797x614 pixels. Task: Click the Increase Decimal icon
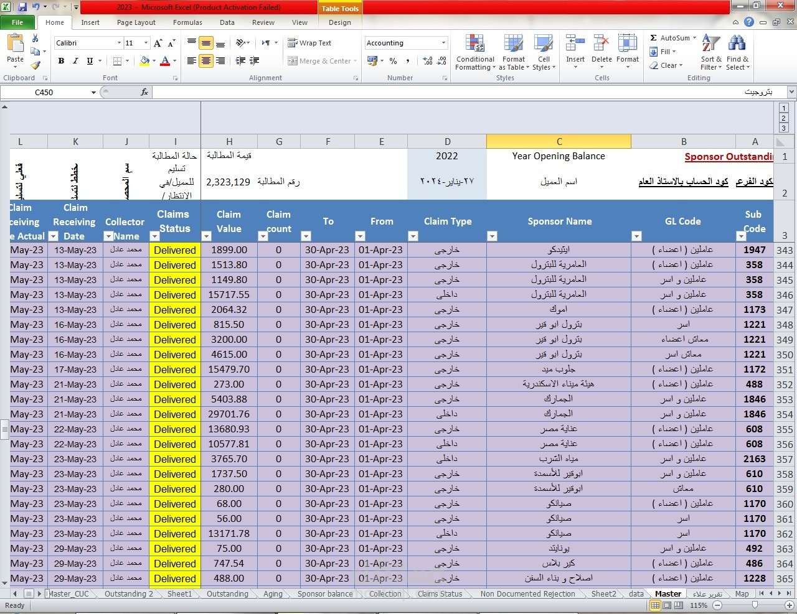click(x=428, y=61)
